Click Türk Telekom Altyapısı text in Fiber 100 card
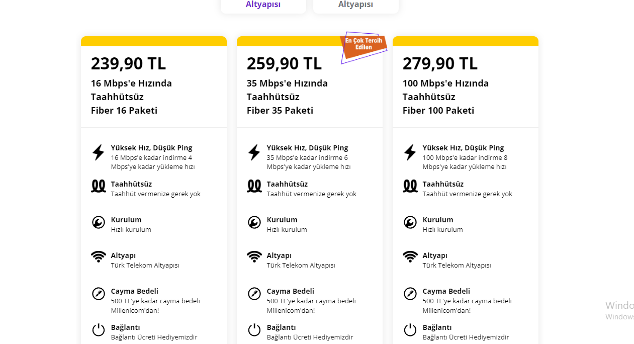Screen dimensions: 634x344 (x=457, y=266)
